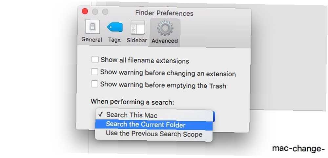Image resolution: width=328 pixels, height=158 pixels.
Task: Open the General preferences switch icon
Action: tap(92, 27)
